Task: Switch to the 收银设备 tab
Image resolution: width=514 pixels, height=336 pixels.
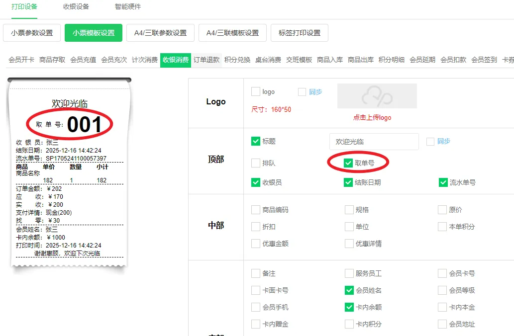Action: tap(76, 7)
